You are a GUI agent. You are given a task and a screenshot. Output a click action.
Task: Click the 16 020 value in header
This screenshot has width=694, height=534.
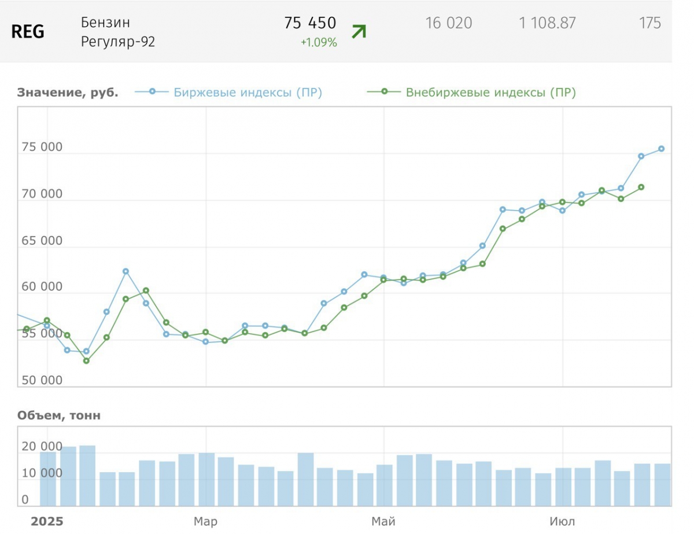[448, 23]
